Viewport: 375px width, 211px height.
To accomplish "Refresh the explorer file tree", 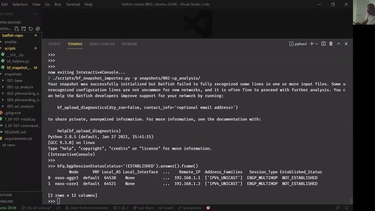I will [x=30, y=29].
